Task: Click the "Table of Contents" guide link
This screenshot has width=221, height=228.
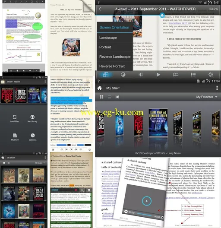Action: (108, 213)
